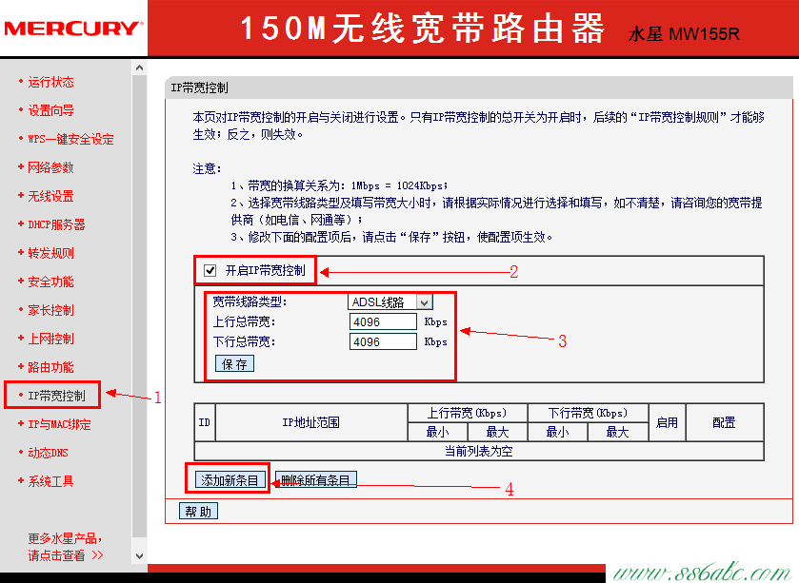Click the 保存 button
The height and width of the screenshot is (583, 799).
[x=234, y=363]
